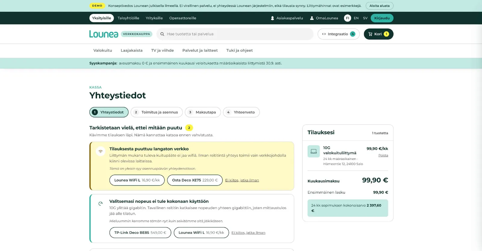
Task: Add Lounea WiFi L in speed warning card
Action: coord(201,233)
